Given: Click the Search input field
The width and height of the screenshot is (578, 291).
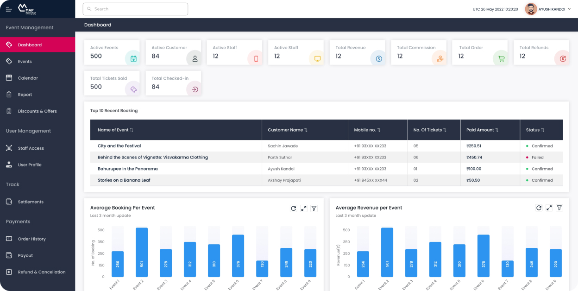Looking at the screenshot, I should 135,9.
